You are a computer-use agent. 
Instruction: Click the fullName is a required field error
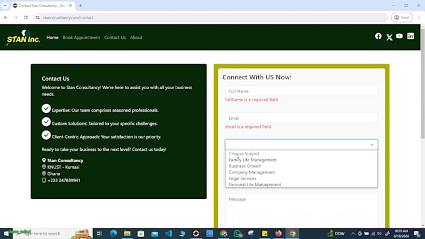pos(251,100)
